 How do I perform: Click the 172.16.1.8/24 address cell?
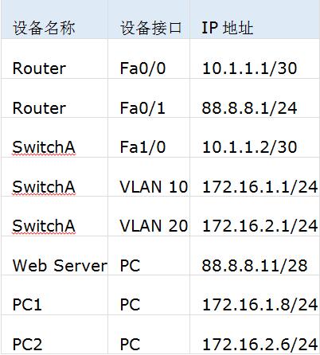pos(255,295)
